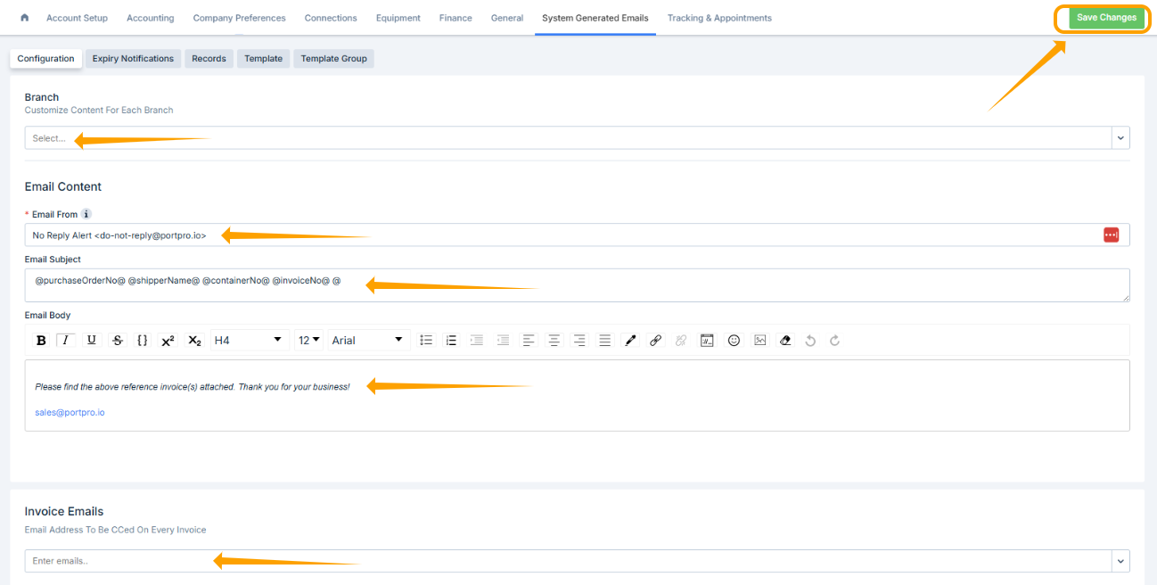Click the unlink icon in toolbar
This screenshot has height=585, width=1157.
pos(681,341)
